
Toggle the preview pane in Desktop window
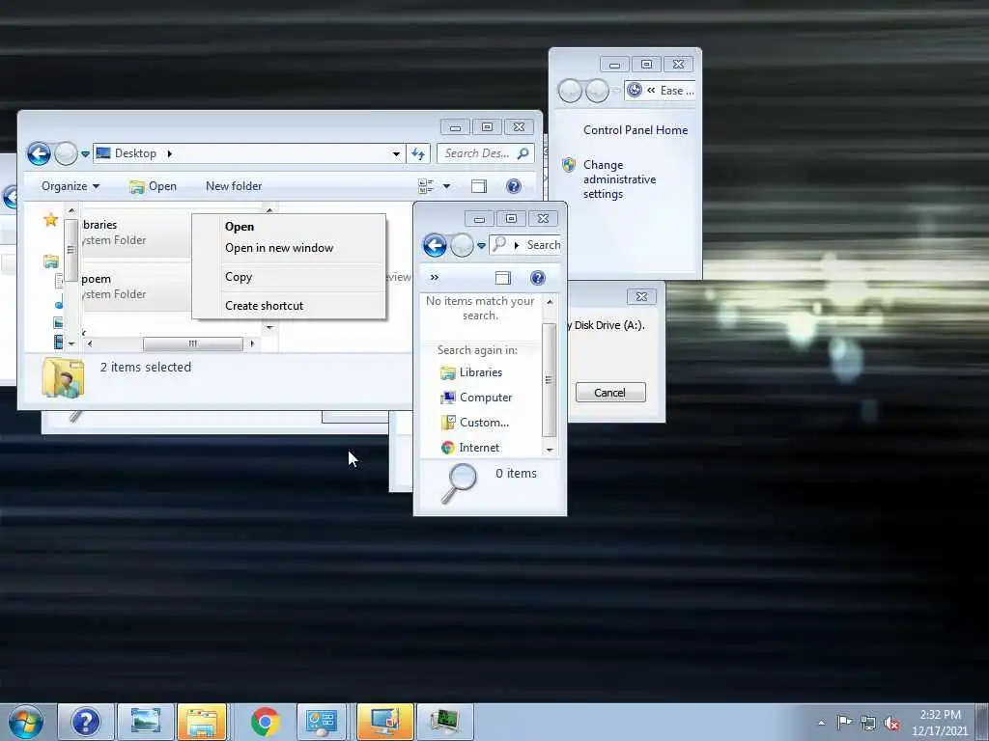coord(479,186)
